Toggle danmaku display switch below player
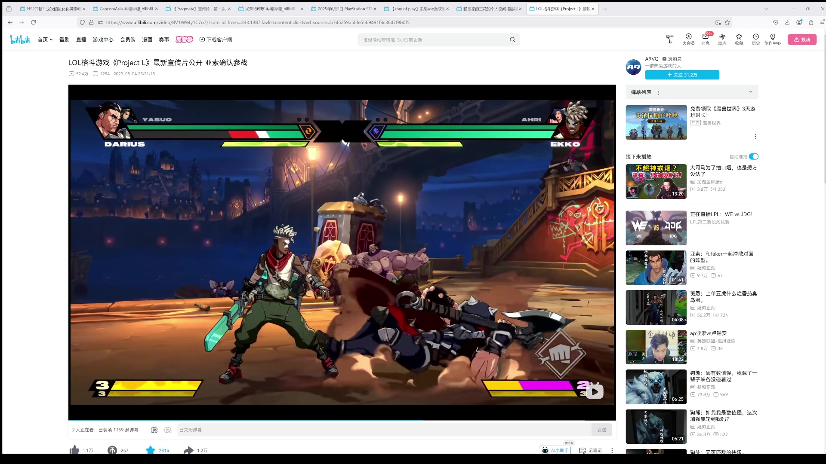 click(x=154, y=430)
